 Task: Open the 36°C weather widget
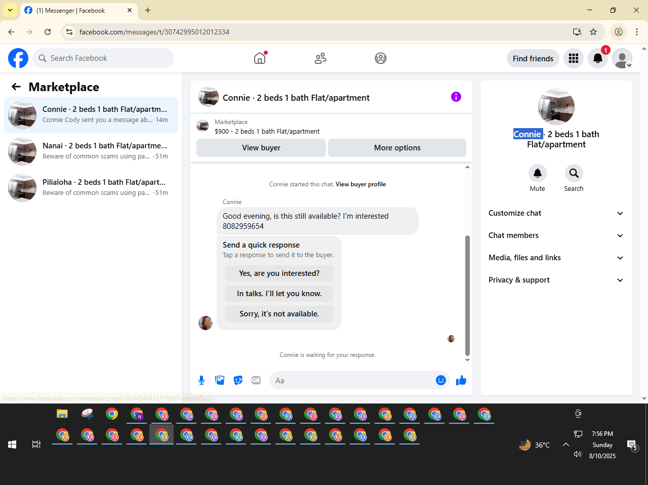point(535,445)
